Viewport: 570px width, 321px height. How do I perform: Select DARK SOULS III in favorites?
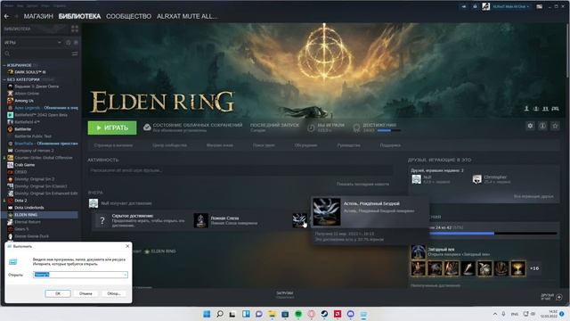tap(30, 72)
